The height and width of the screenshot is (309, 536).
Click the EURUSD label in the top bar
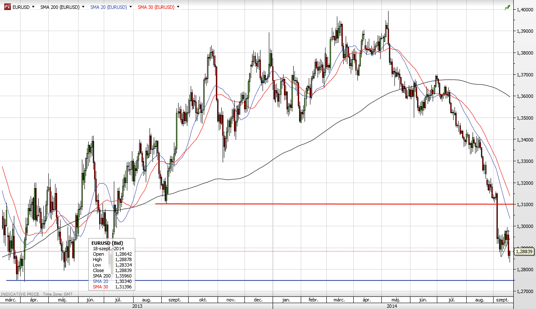click(21, 7)
